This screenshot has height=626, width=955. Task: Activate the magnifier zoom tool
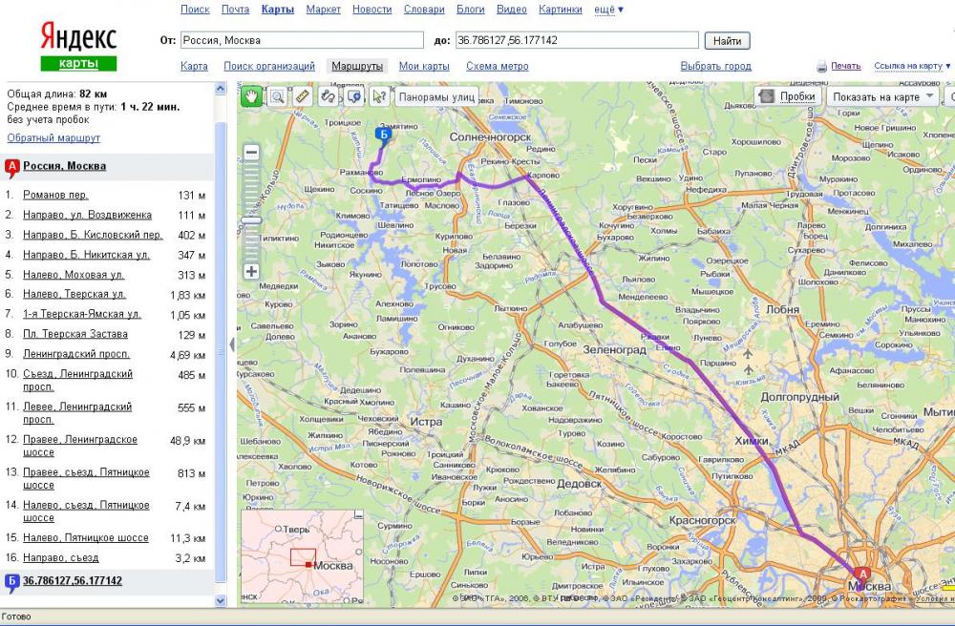click(277, 96)
